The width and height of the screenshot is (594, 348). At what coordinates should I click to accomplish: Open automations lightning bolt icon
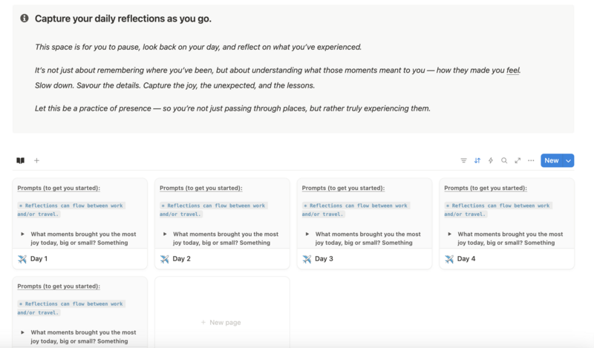click(x=491, y=160)
